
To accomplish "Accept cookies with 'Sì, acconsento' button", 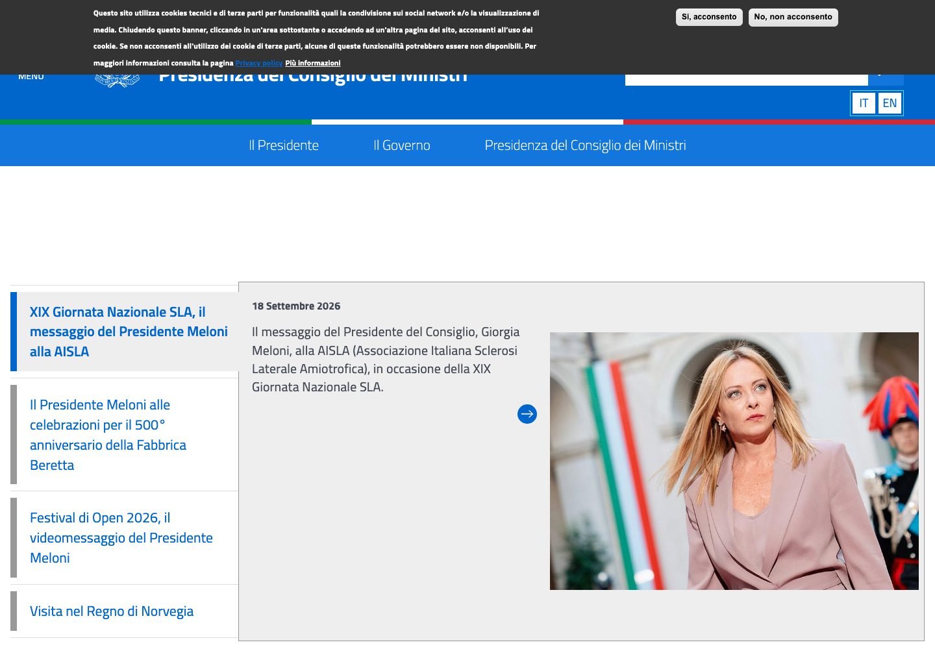I will pos(709,18).
